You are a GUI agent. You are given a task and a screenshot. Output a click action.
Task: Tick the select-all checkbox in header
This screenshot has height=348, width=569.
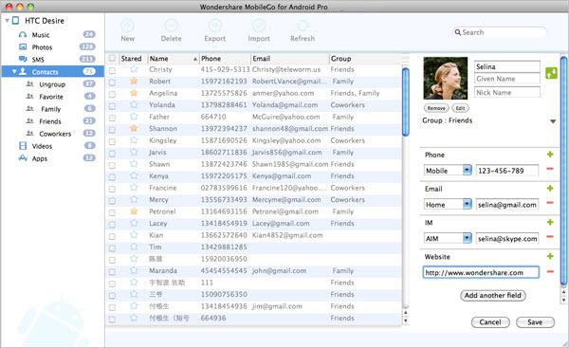112,59
